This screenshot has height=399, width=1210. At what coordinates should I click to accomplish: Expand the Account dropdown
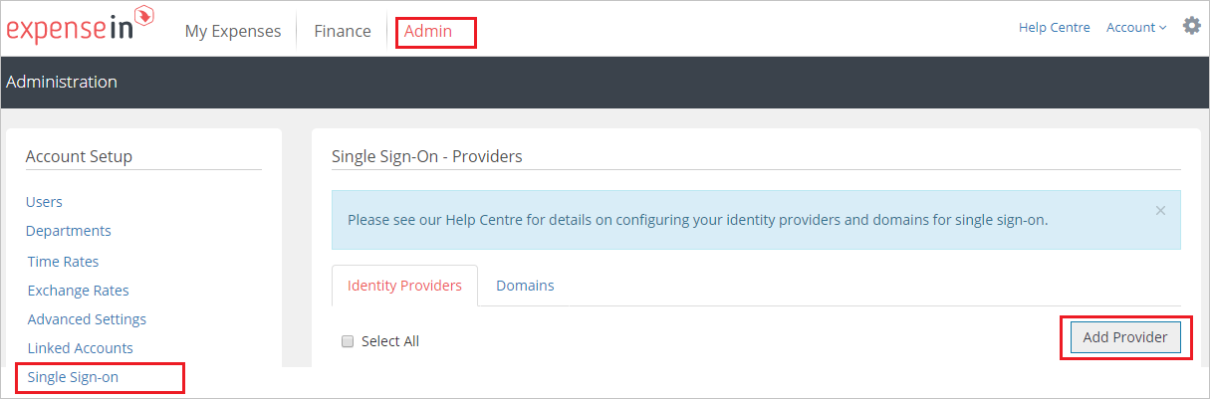(1136, 28)
